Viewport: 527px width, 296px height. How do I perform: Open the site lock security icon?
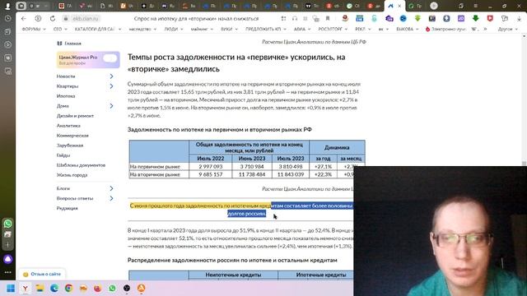pos(66,19)
